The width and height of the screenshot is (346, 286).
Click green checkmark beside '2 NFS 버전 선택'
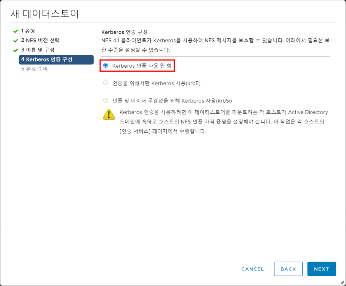click(15, 41)
